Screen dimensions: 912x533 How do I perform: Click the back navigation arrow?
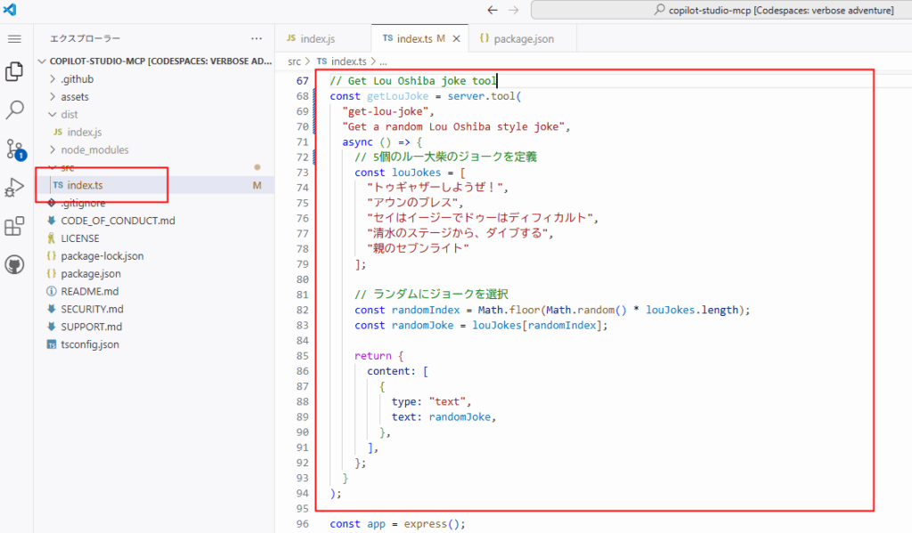click(493, 10)
